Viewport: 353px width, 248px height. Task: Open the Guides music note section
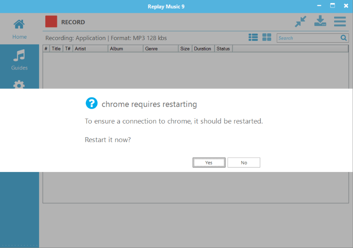19,60
